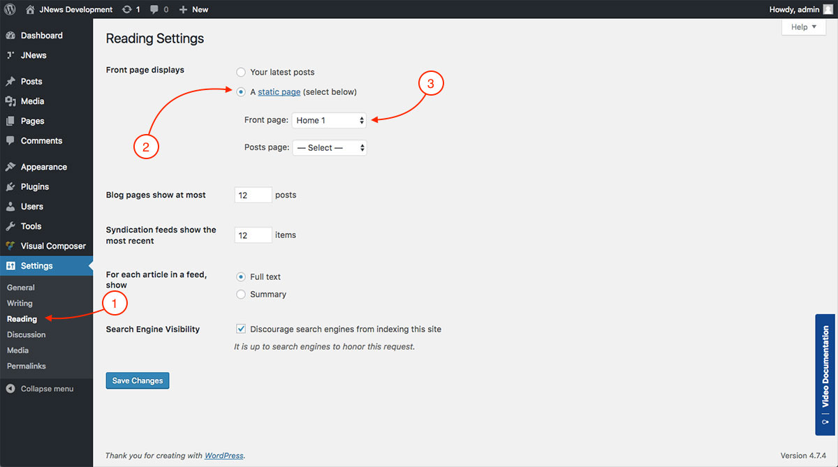Open Posts via the pushpin icon
This screenshot has width=838, height=467.
[10, 82]
